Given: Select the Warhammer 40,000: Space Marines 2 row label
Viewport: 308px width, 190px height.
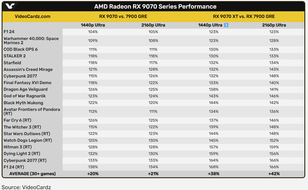Looking at the screenshot, I should (x=31, y=41).
